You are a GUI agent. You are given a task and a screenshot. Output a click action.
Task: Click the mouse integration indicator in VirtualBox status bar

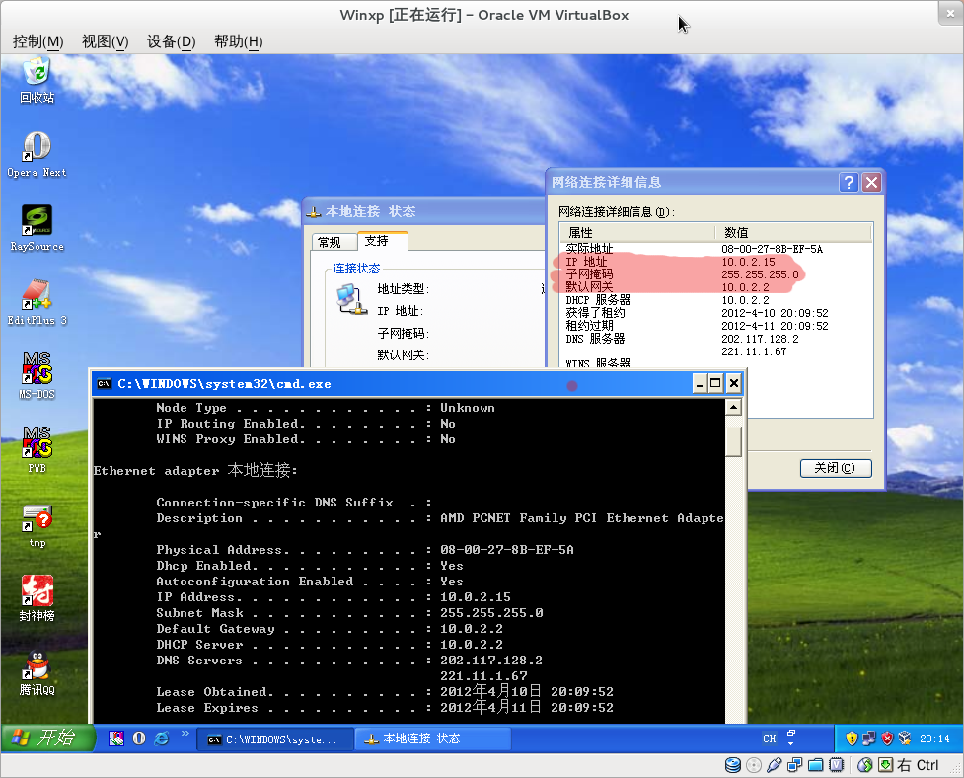865,765
